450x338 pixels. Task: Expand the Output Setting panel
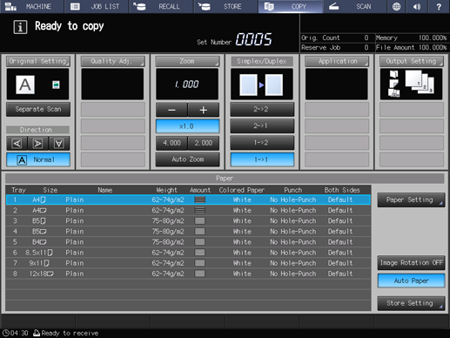click(x=412, y=61)
